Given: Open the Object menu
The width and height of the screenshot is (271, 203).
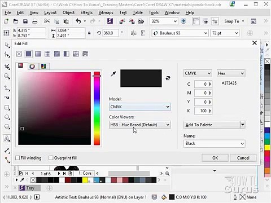Looking at the screenshot, I should 68,12.
